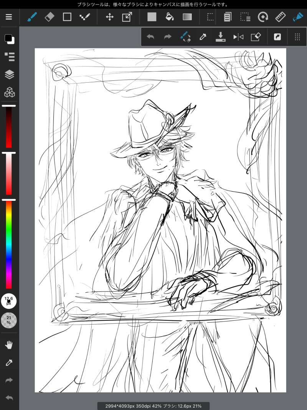Click sidebar undo arrow
The image size is (307, 410).
coord(9,398)
